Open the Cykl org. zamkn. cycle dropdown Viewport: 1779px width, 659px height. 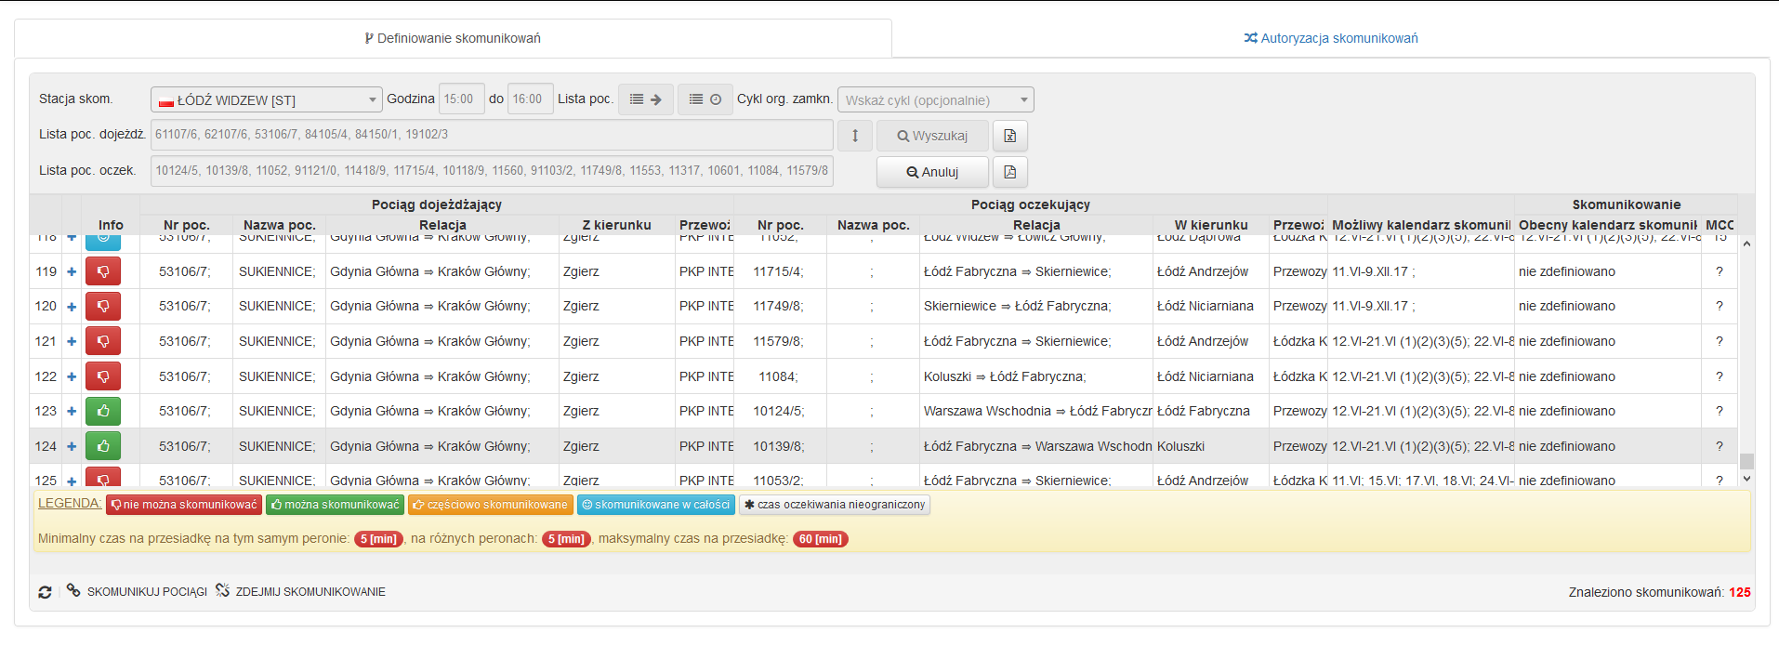coord(935,99)
